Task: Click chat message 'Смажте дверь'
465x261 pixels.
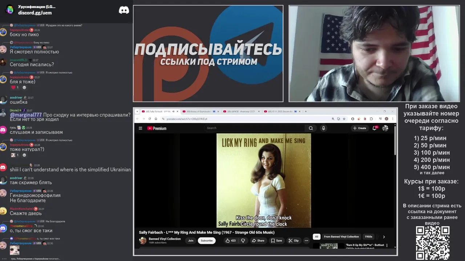Action: [x=26, y=214]
